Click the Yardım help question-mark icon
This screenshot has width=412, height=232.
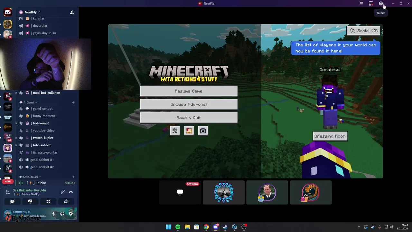coord(381,4)
